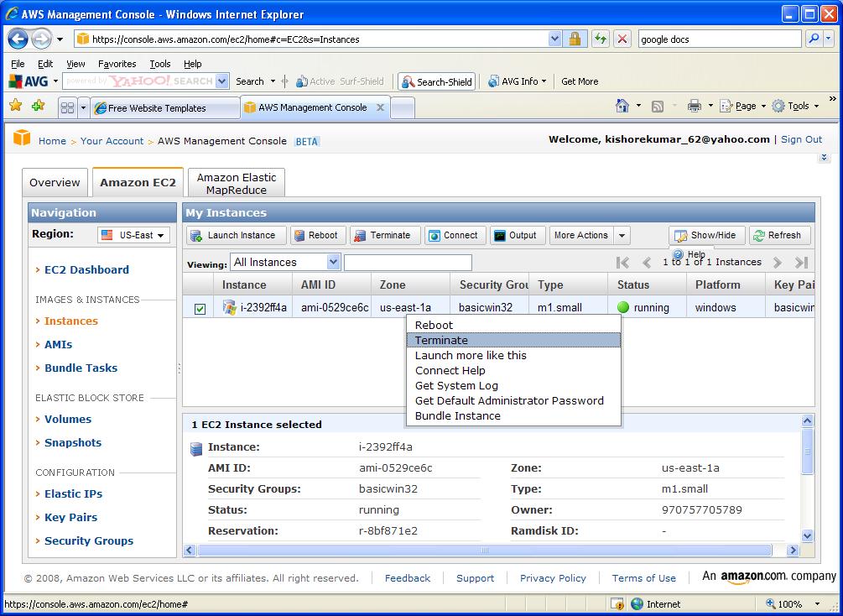Open the Quick Tabs grid icon

tap(67, 107)
